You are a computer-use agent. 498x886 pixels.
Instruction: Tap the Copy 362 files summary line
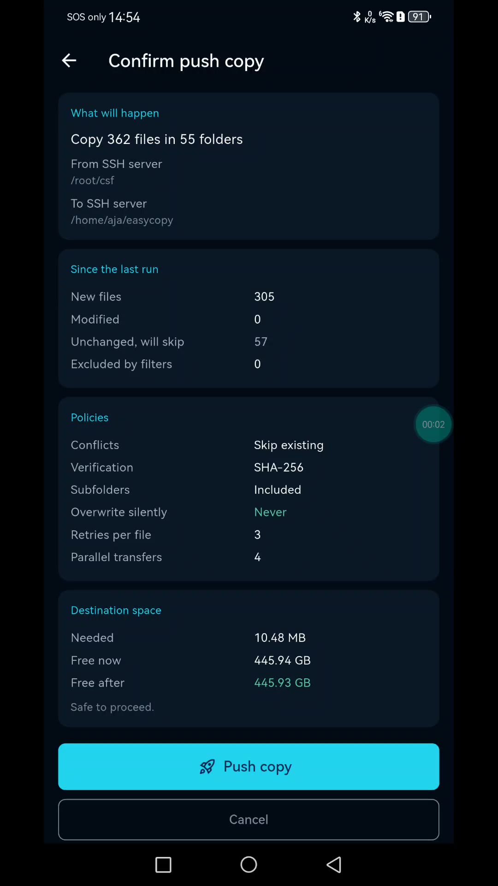pyautogui.click(x=157, y=139)
